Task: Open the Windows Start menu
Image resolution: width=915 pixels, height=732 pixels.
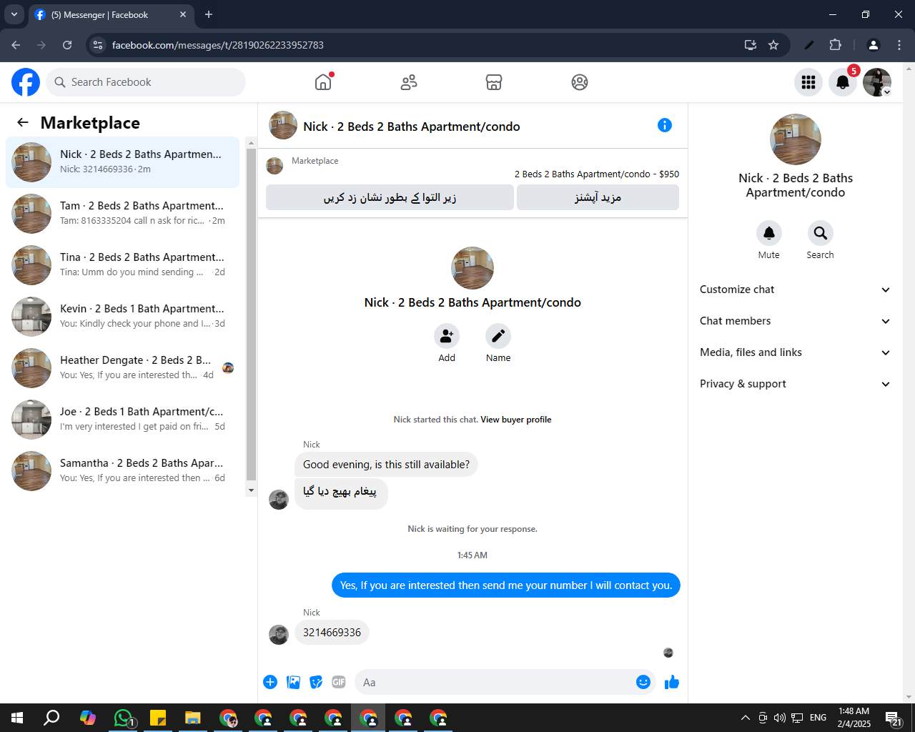Action: (x=17, y=718)
